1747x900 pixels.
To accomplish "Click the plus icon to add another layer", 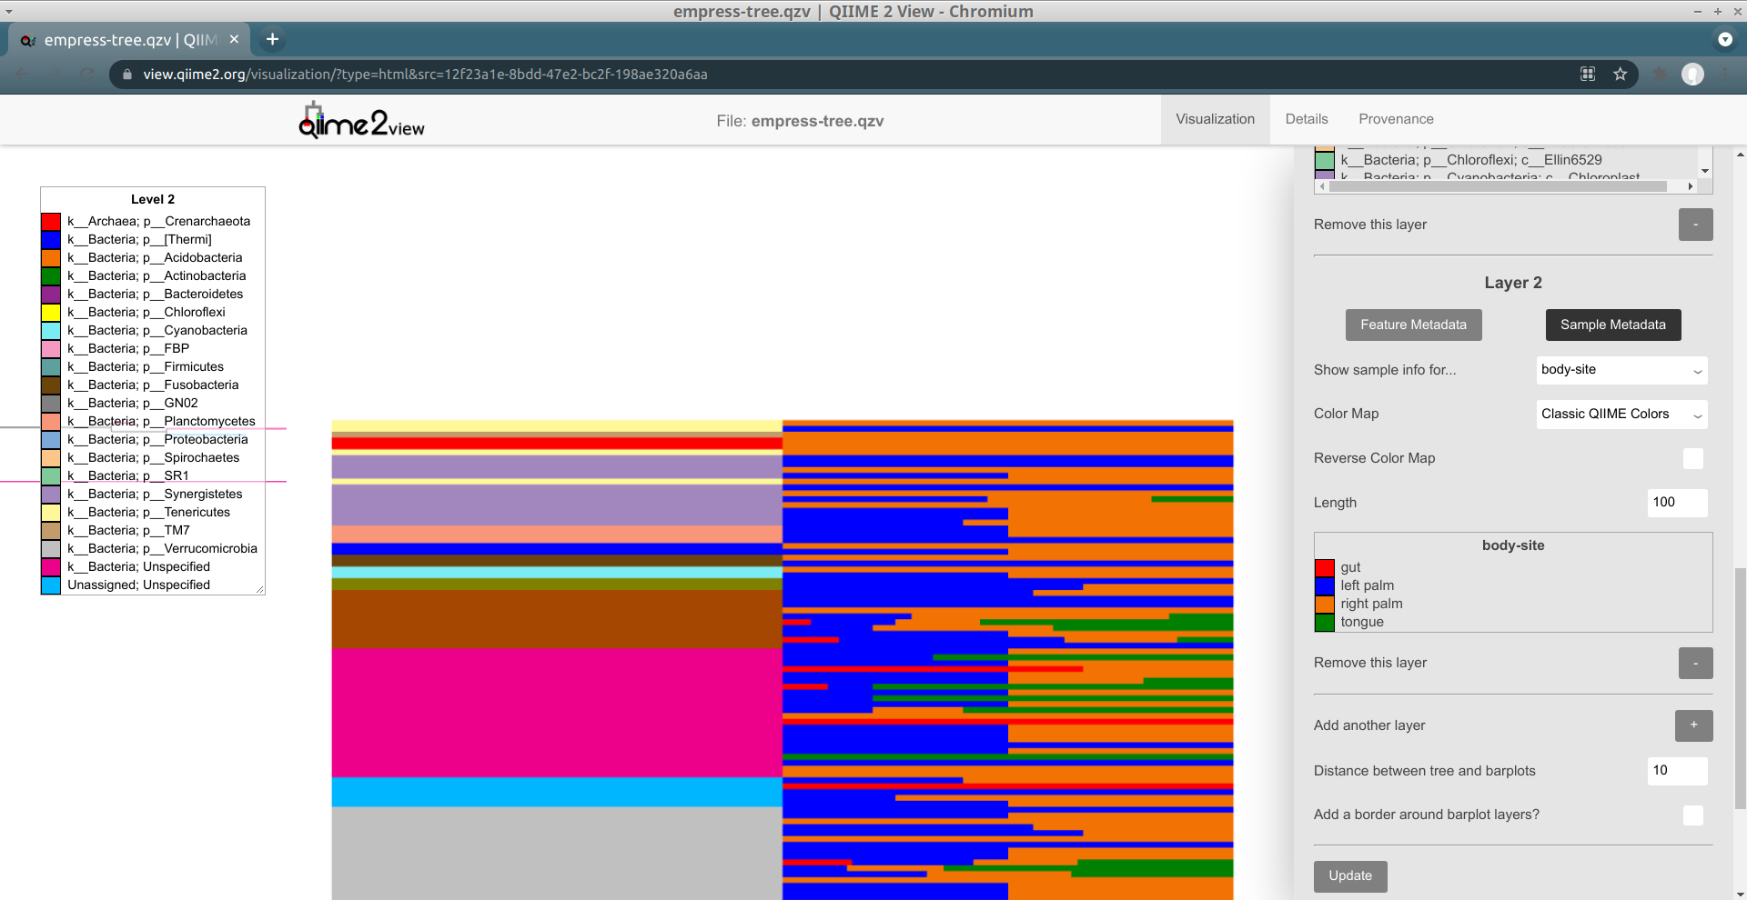I will tap(1693, 725).
